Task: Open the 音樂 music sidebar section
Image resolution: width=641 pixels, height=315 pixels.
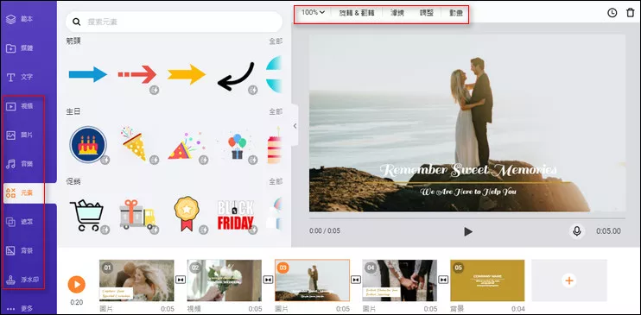Action: 20,164
